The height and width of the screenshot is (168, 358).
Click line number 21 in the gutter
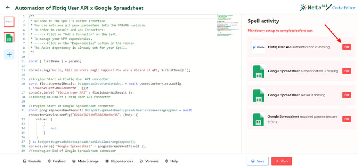tap(23, 111)
